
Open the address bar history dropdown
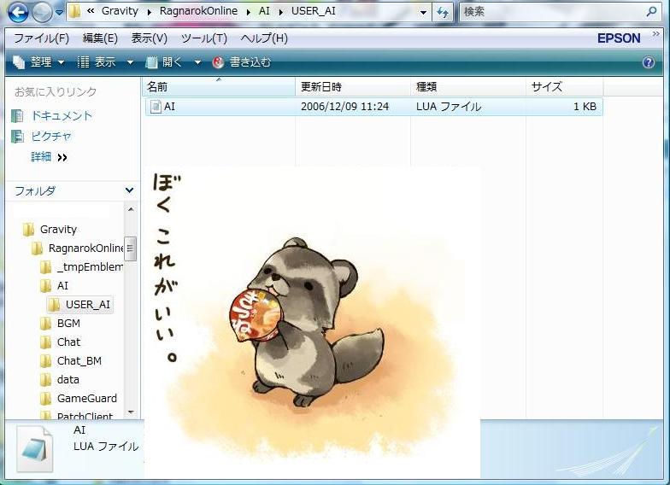pos(423,12)
